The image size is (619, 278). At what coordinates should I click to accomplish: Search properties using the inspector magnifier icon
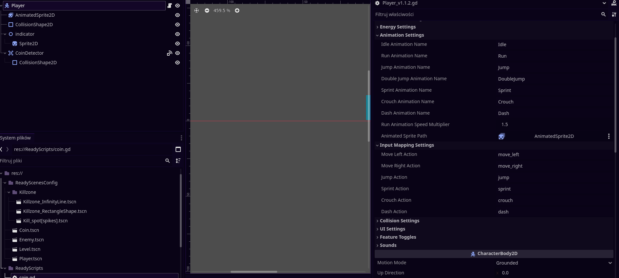click(604, 14)
